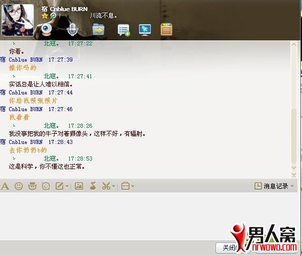Expand the screenshot scissors dropdown arrow
The image size is (302, 256).
[x=113, y=186]
